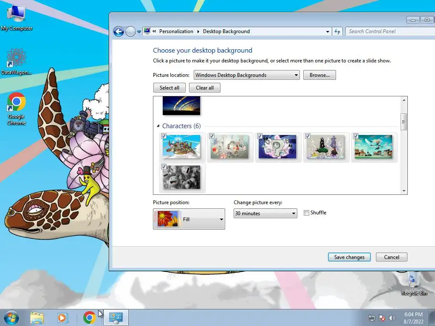Click the Cancel button
This screenshot has height=326, width=435.
tap(391, 257)
